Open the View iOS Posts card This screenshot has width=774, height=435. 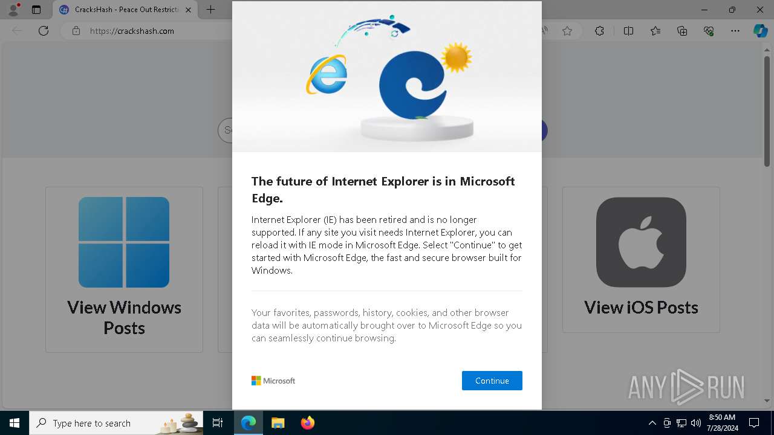click(x=641, y=260)
